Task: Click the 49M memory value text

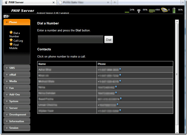Action: (157, 10)
